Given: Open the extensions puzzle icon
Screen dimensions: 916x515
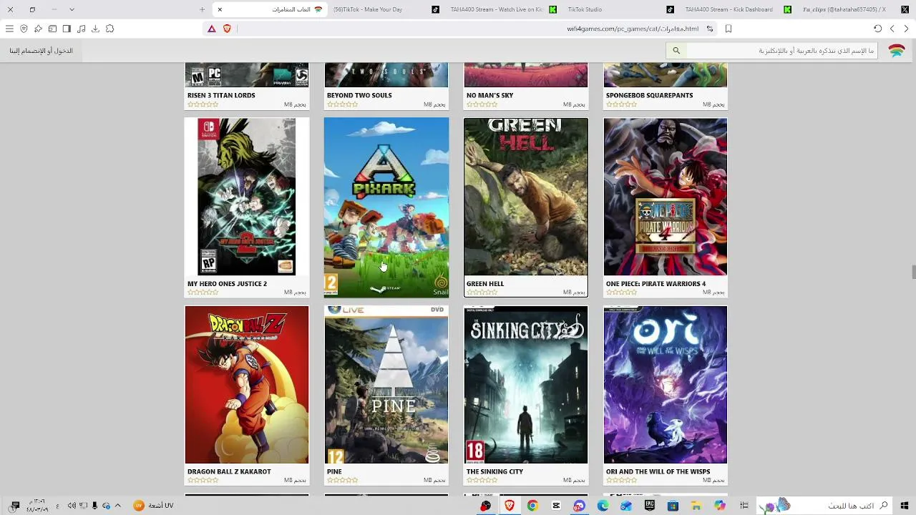Looking at the screenshot, I should click(x=109, y=29).
